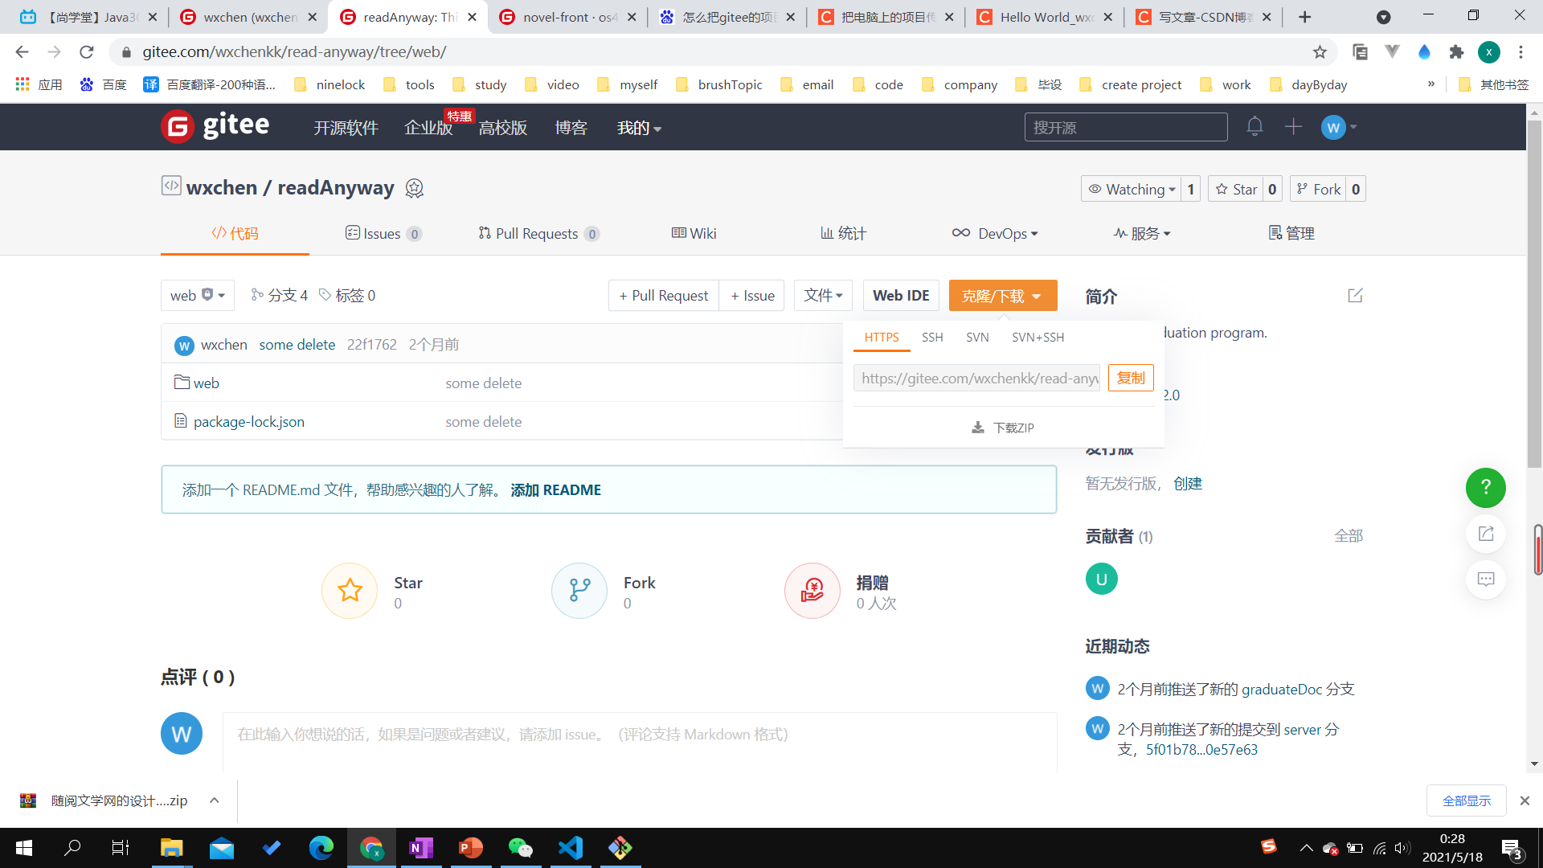Viewport: 1543px width, 868px height.
Task: Open the Chrome extensions puzzle icon
Action: click(x=1456, y=51)
